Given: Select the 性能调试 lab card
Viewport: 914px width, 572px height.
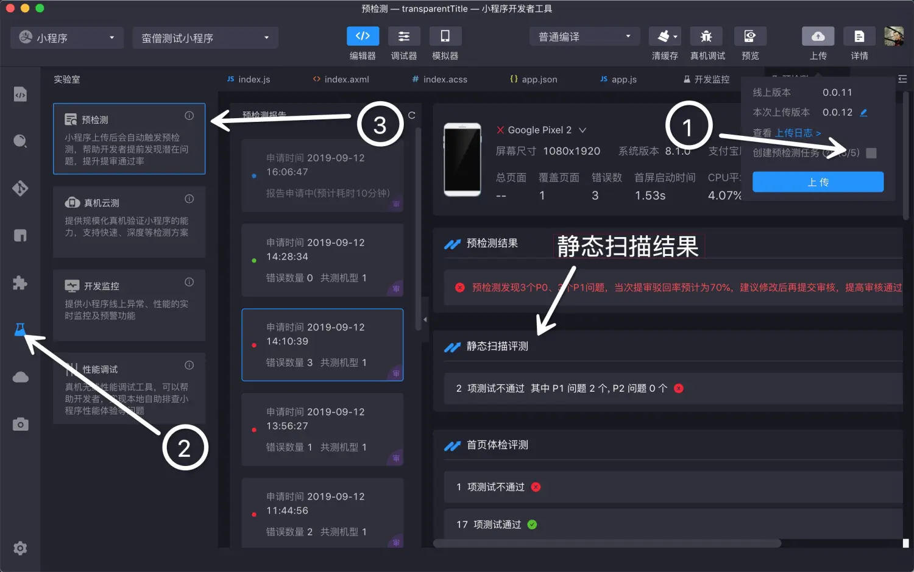Looking at the screenshot, I should pyautogui.click(x=129, y=389).
